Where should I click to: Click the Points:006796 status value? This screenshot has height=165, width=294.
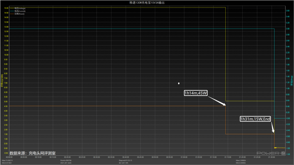66,160
